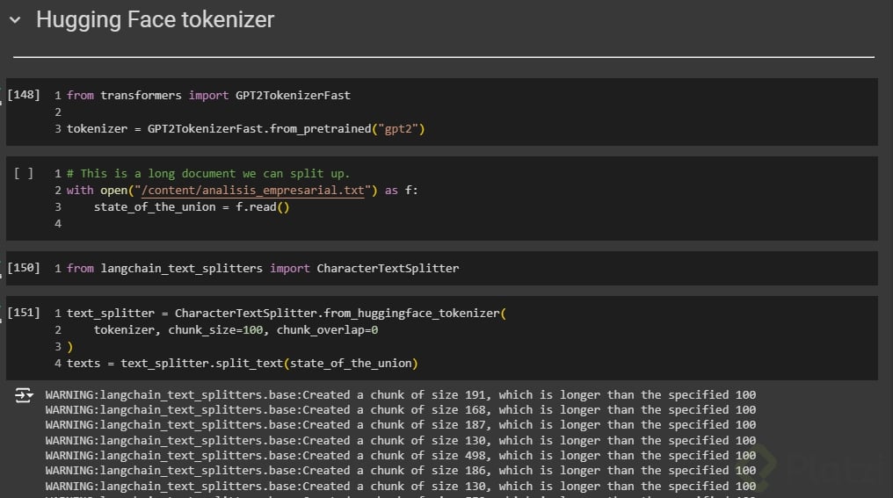Place cursor in GPT2TokenizerFast import line
The image size is (893, 498).
(x=207, y=95)
